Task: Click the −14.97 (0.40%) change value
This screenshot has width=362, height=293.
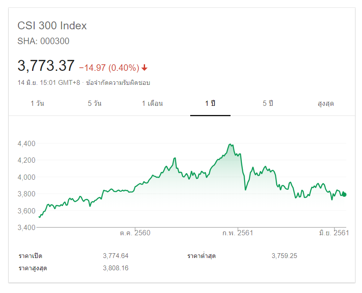Action: [x=109, y=68]
